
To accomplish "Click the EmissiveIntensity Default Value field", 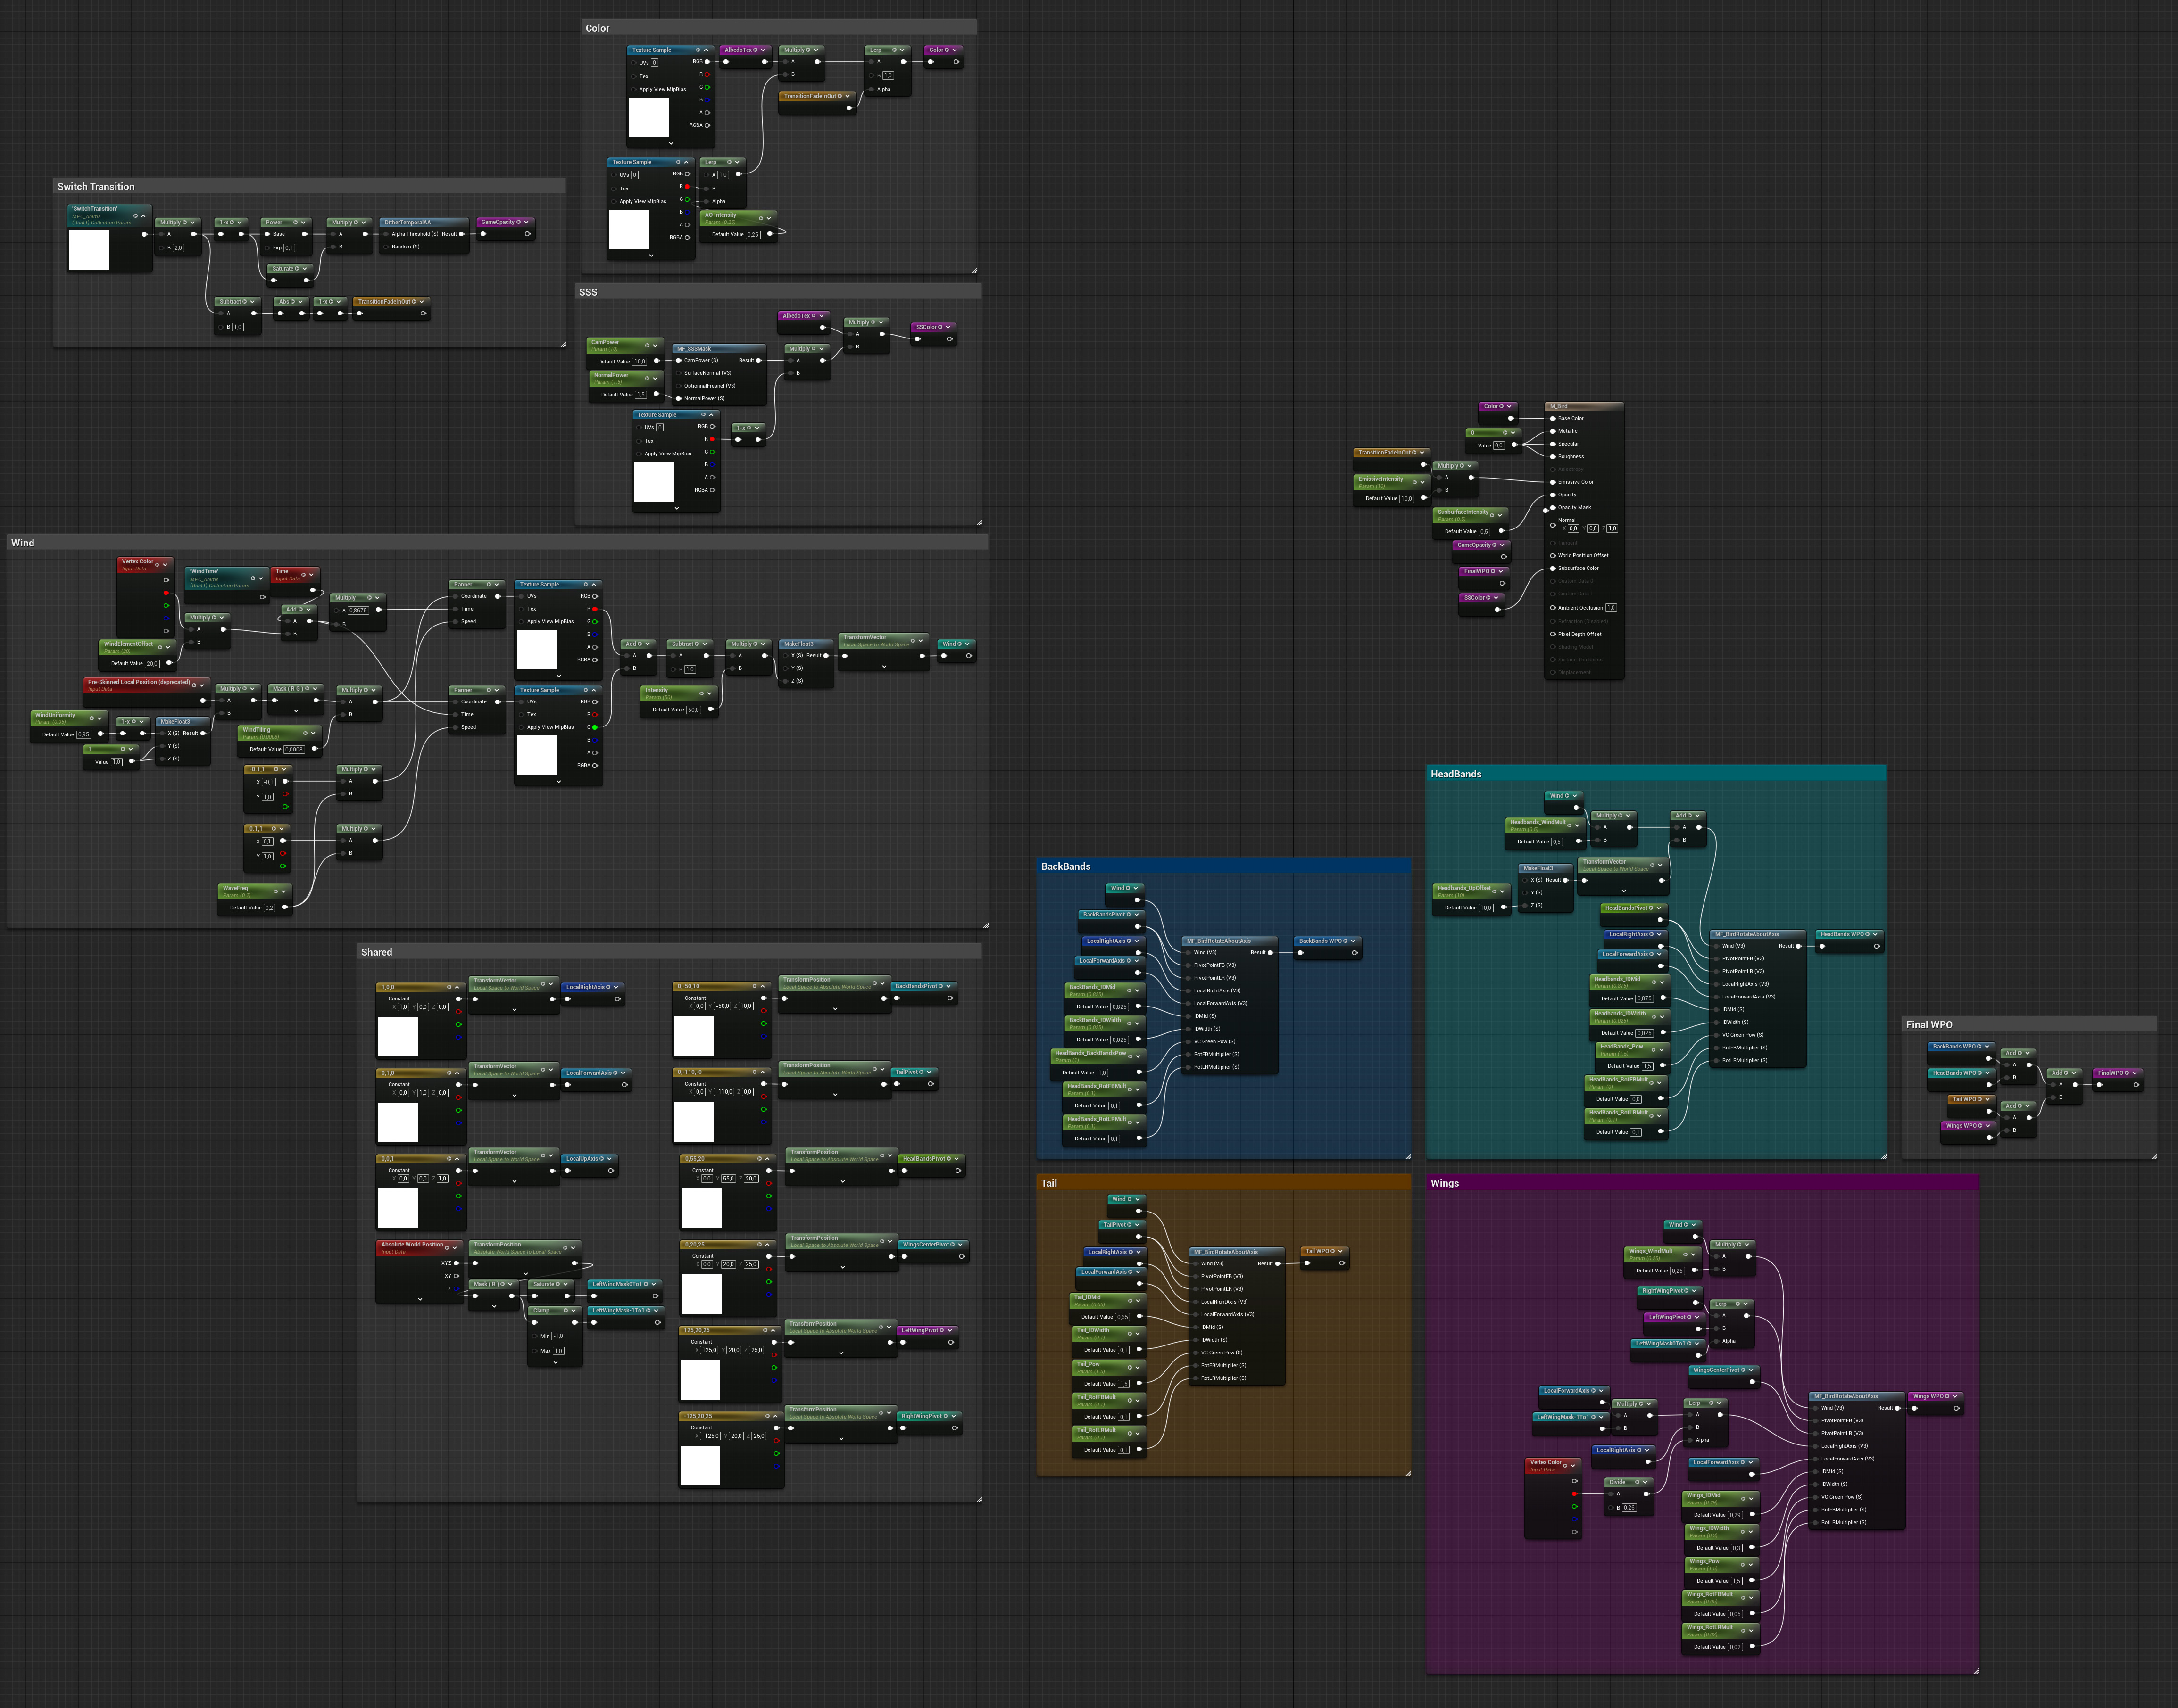I will coord(1407,498).
